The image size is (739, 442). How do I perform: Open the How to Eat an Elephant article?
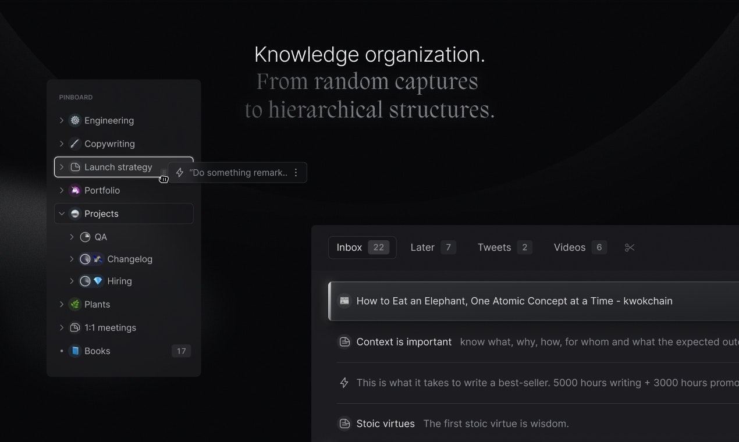(x=534, y=301)
